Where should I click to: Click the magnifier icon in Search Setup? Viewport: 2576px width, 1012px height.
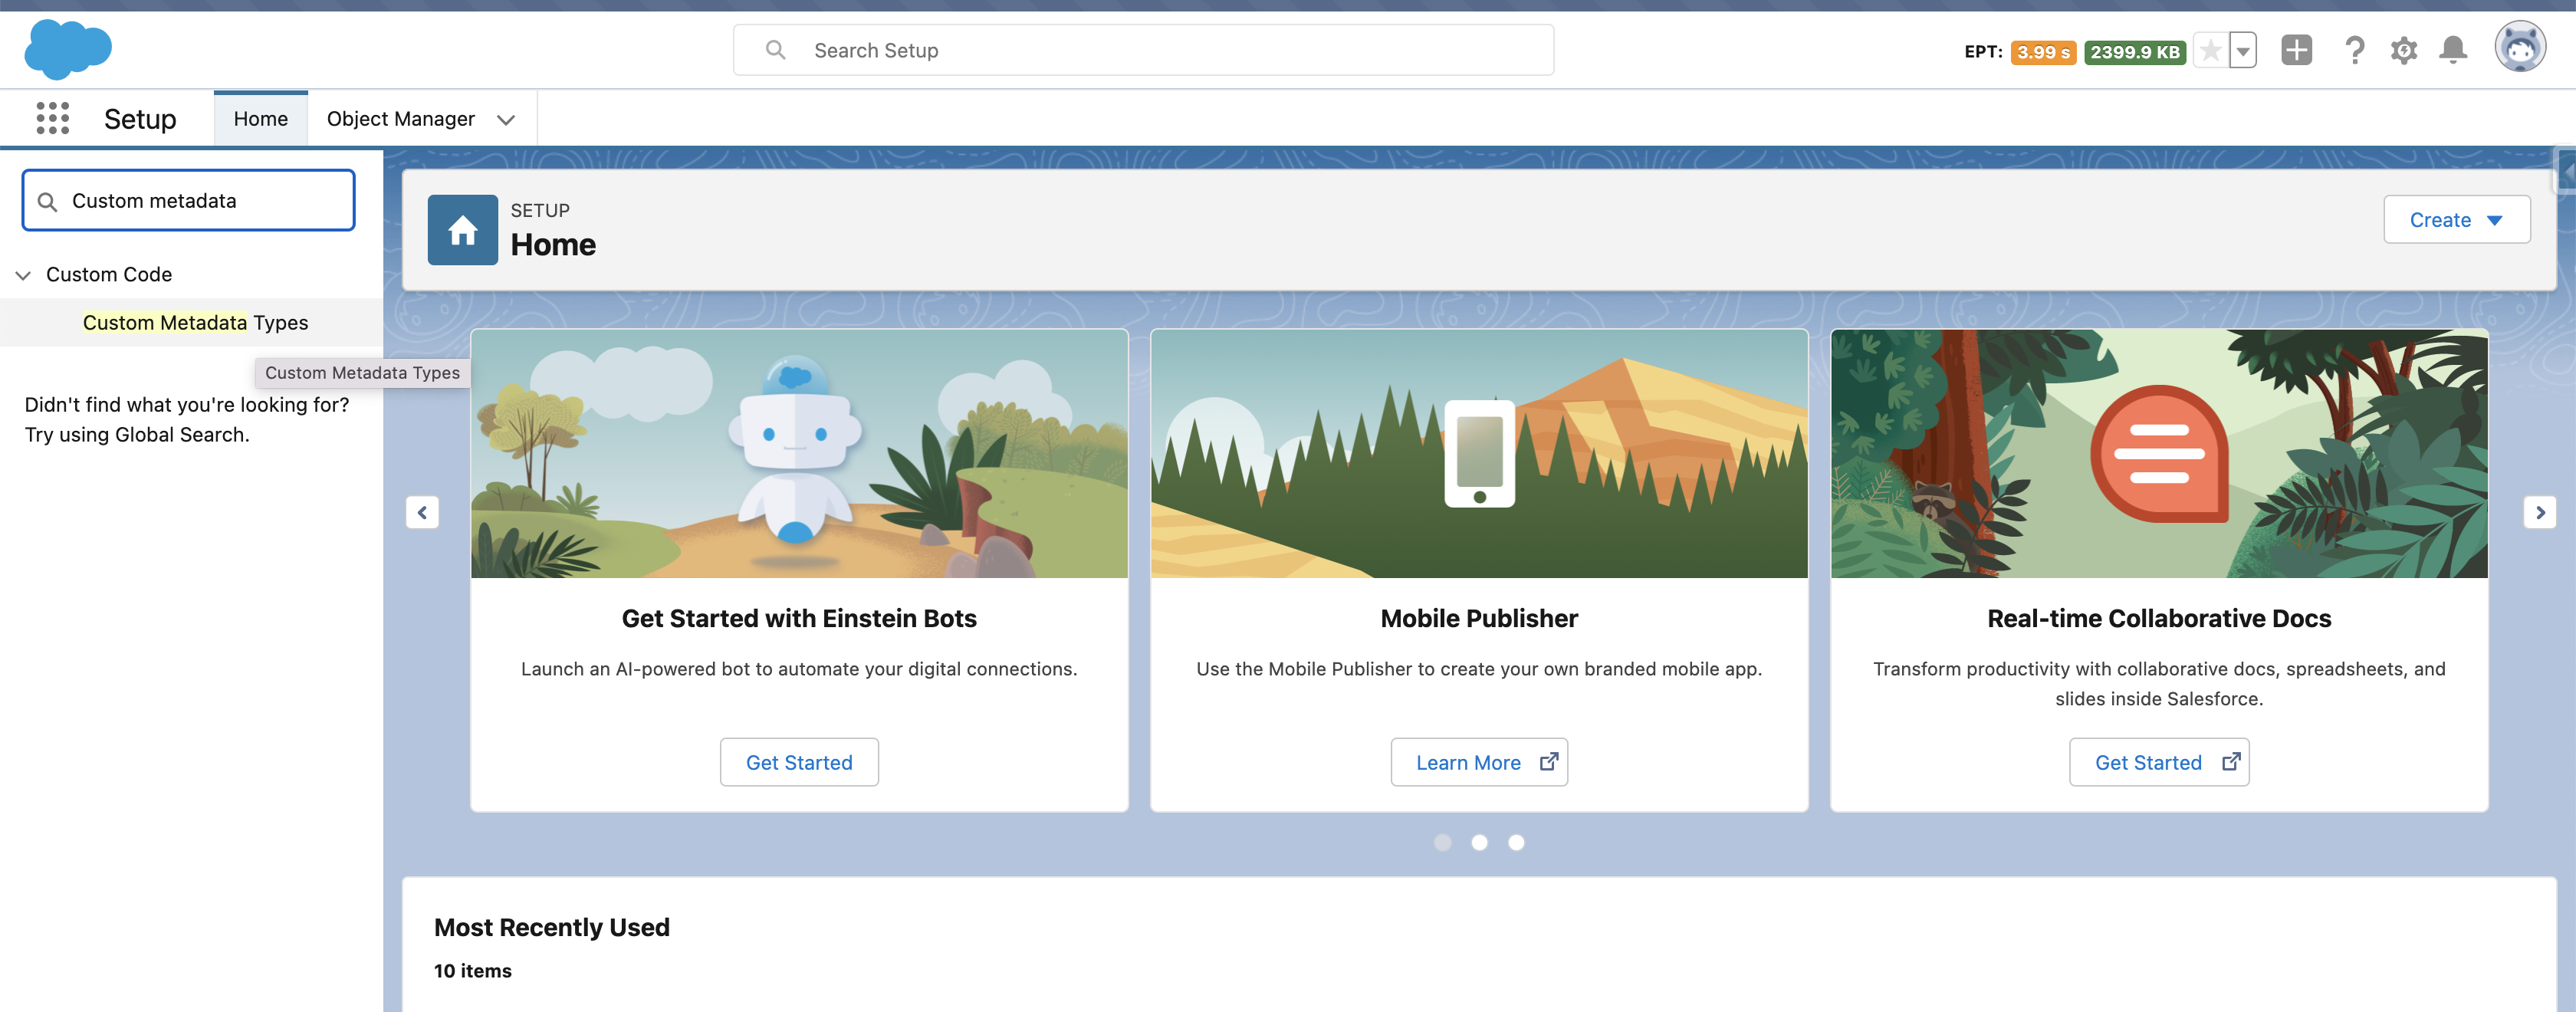pos(775,50)
